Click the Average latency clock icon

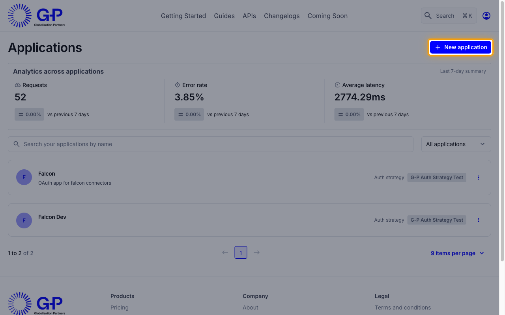pos(337,85)
